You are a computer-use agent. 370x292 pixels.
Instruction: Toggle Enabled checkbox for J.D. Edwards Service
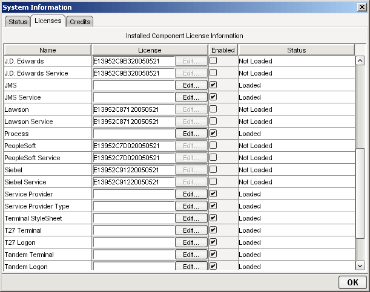(213, 73)
